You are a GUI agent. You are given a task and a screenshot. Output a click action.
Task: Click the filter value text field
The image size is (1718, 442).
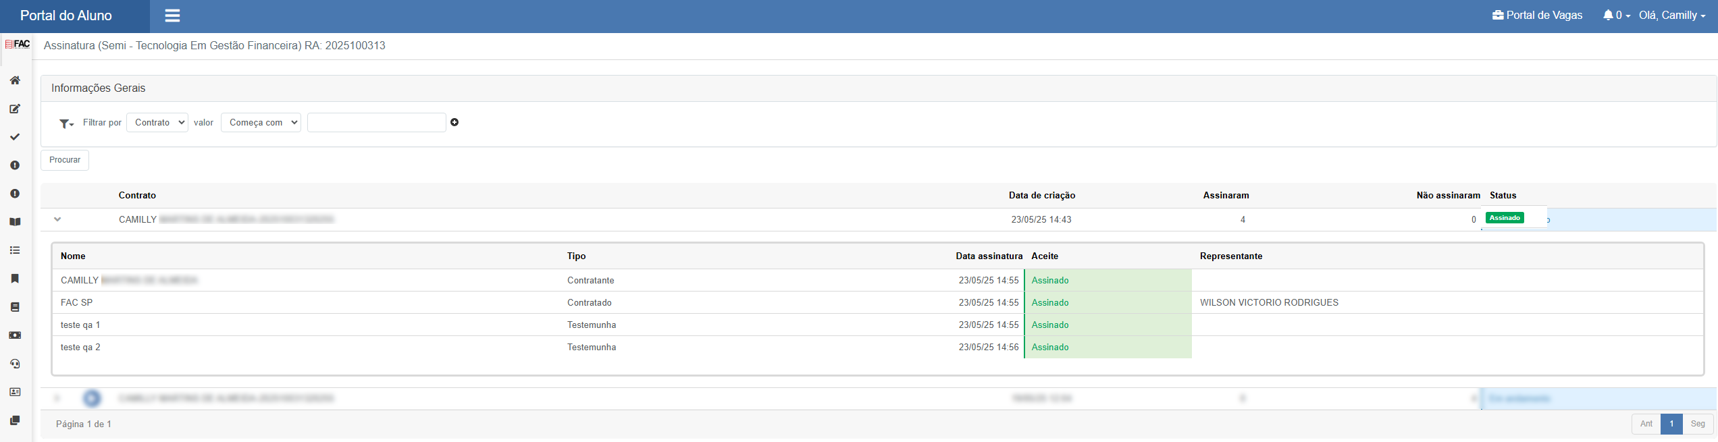pos(376,123)
